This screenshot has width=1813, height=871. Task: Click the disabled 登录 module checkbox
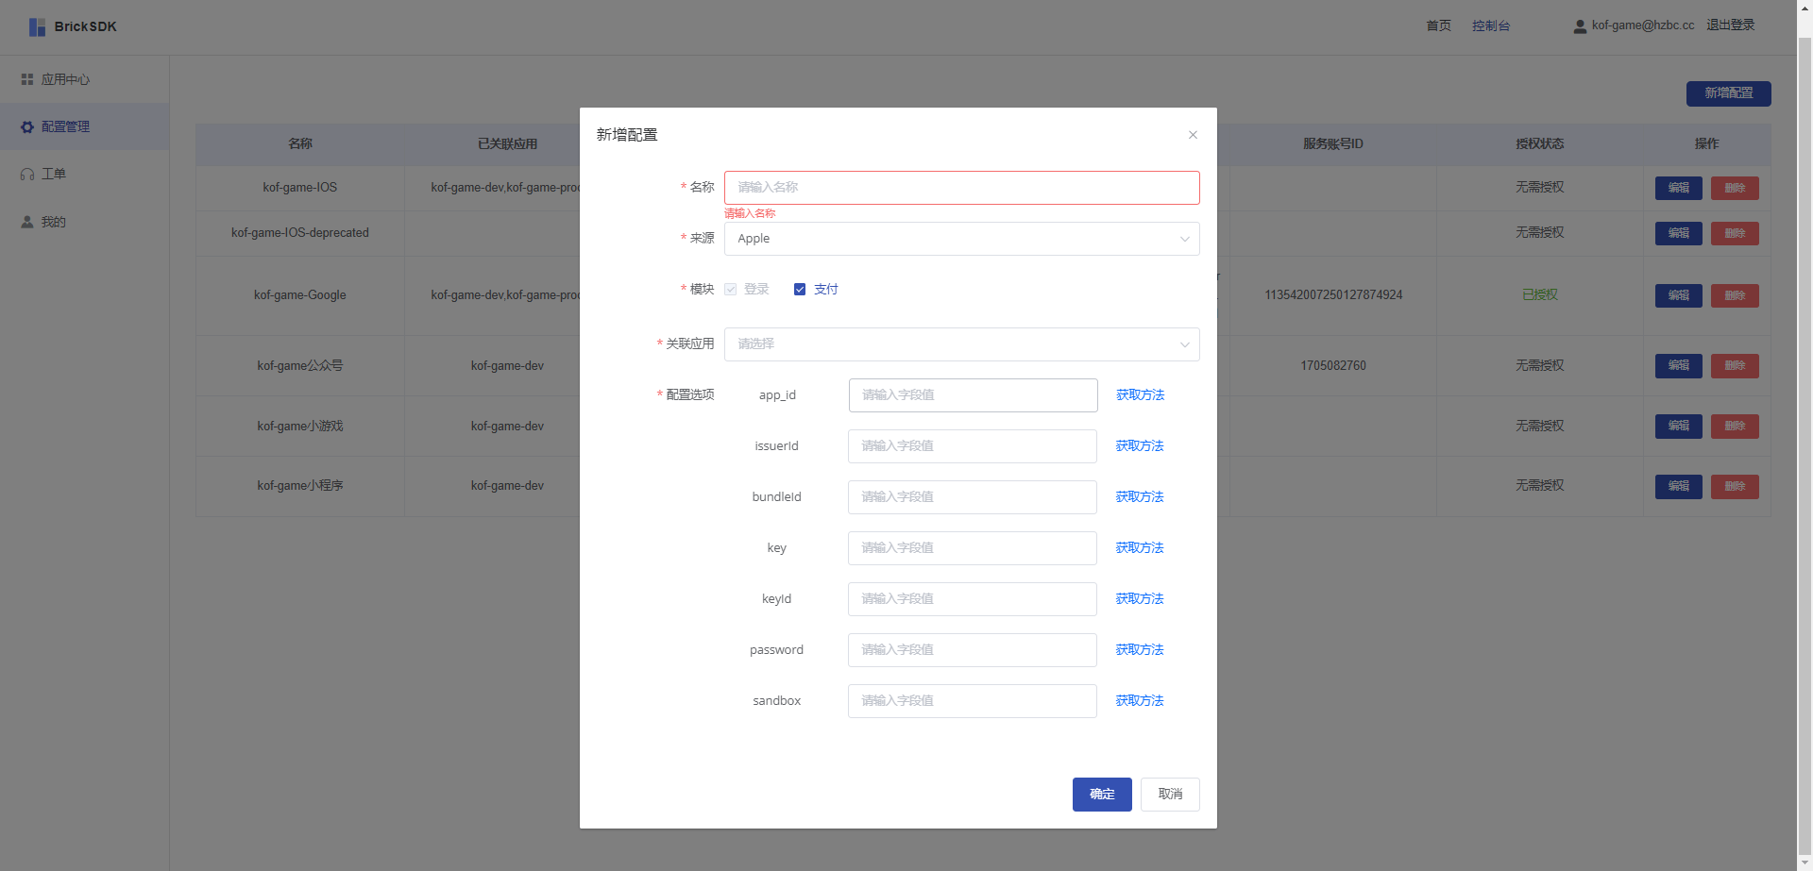click(x=731, y=290)
